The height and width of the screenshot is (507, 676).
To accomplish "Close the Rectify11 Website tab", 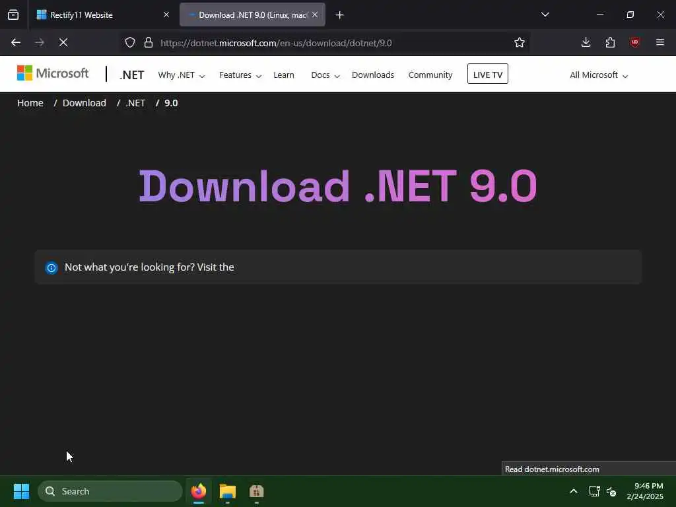I will 166,15.
